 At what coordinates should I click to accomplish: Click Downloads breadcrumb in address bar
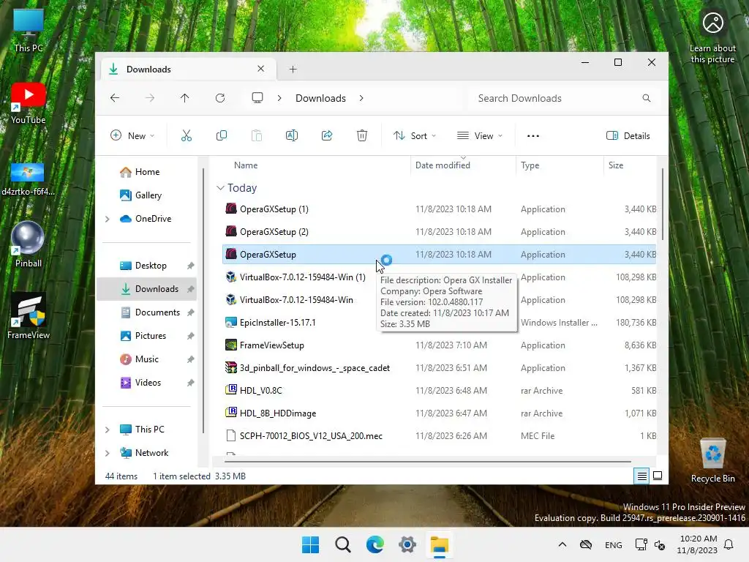point(320,98)
